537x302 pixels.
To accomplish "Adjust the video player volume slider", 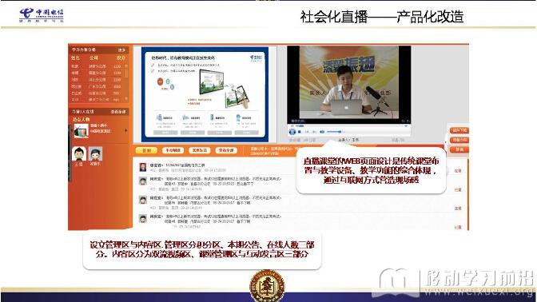I will (x=334, y=132).
